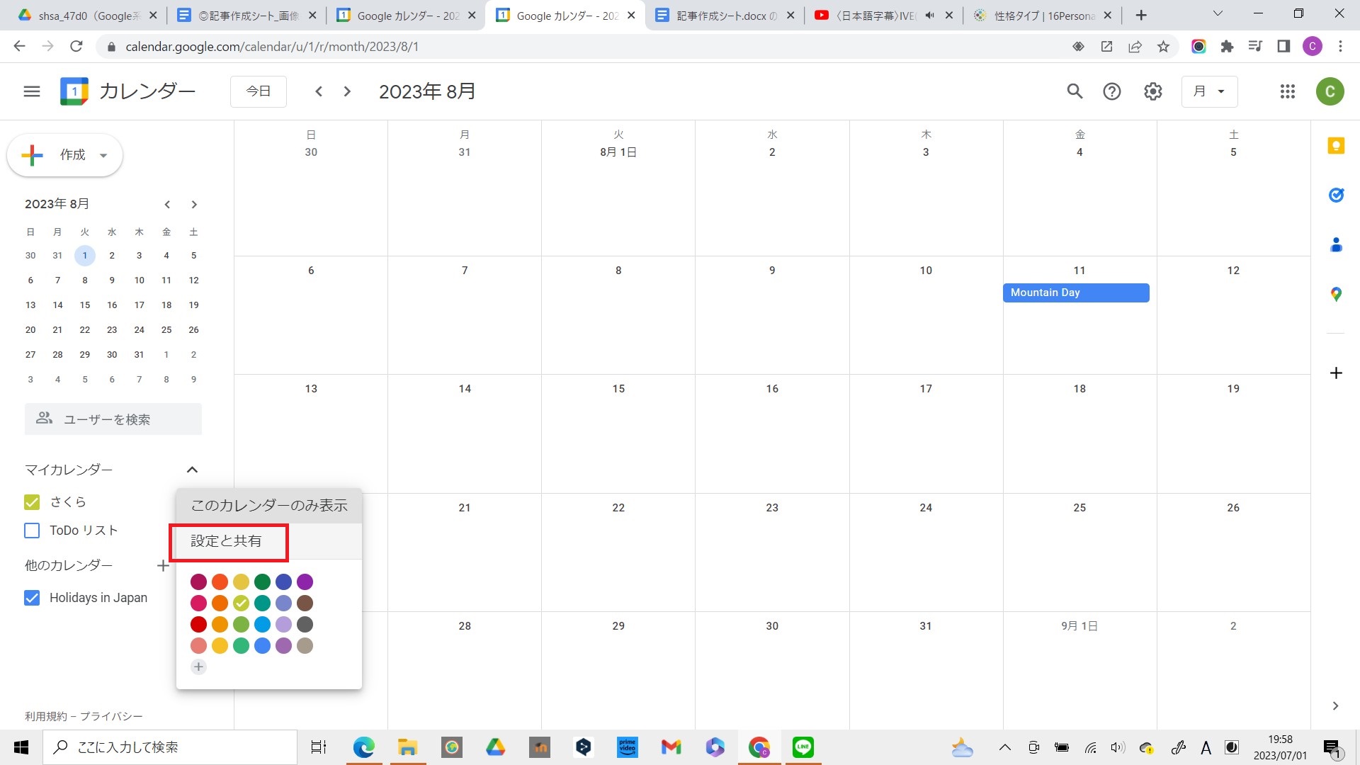Open Google Keep in side panel
The width and height of the screenshot is (1360, 765).
click(x=1336, y=146)
